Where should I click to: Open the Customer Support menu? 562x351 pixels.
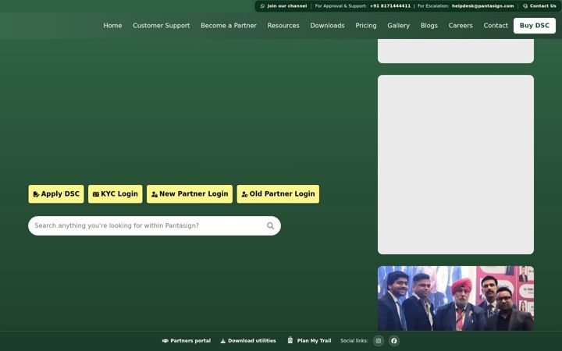click(162, 26)
